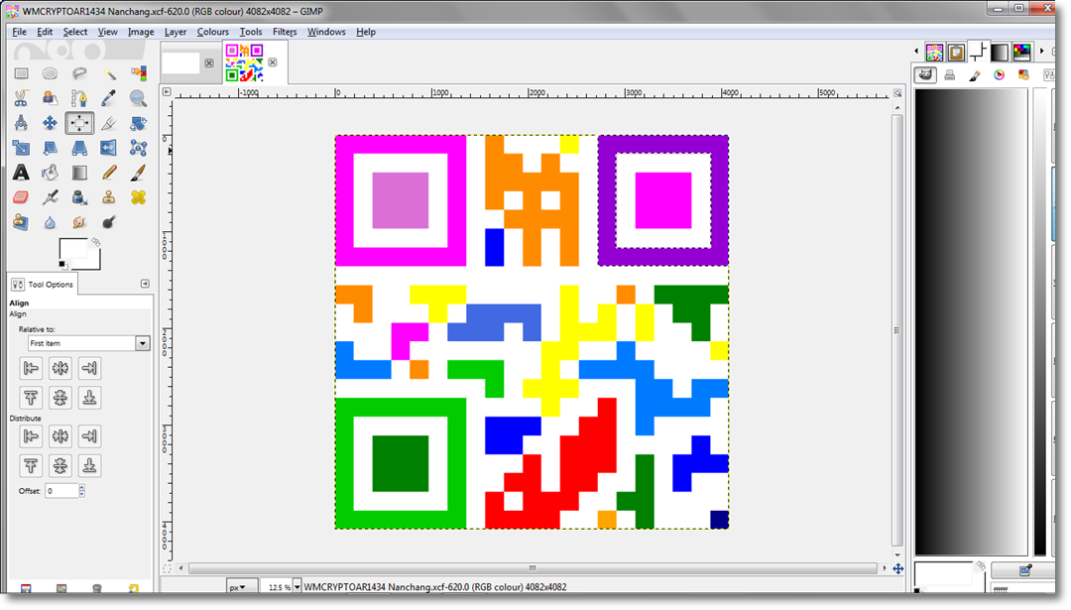Viewport: 1071px width, 610px height.
Task: Activate the Rotate tool
Action: click(x=138, y=123)
